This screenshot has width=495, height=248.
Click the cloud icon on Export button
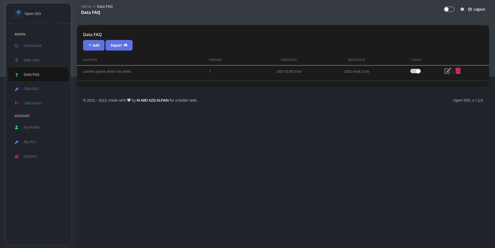(126, 45)
